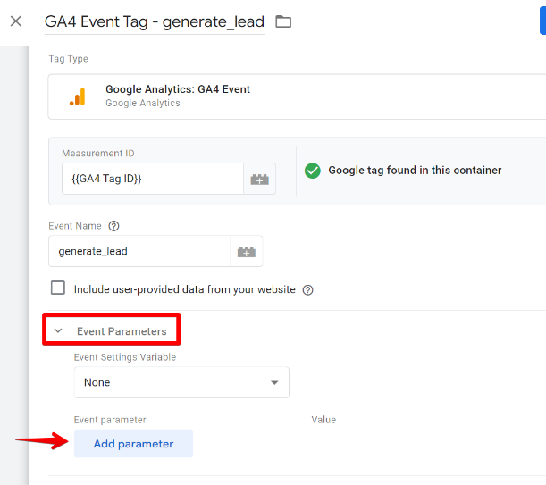Image resolution: width=546 pixels, height=485 pixels.
Task: Click the green checkmark status icon
Action: pyautogui.click(x=312, y=171)
